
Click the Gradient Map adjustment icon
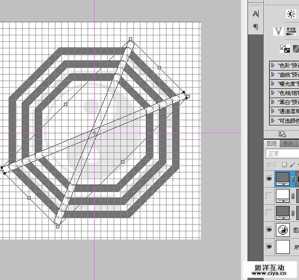[296, 49]
